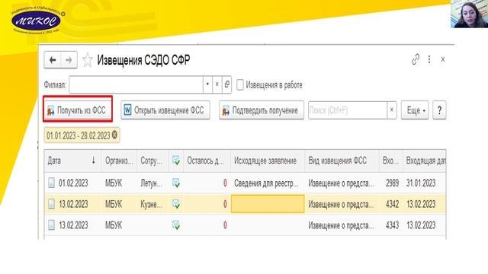Image resolution: width=488 pixels, height=274 pixels.
Task: Click the Сотру... column header
Action: pos(152,161)
